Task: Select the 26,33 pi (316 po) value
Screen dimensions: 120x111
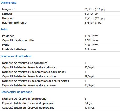Action: [95, 9]
